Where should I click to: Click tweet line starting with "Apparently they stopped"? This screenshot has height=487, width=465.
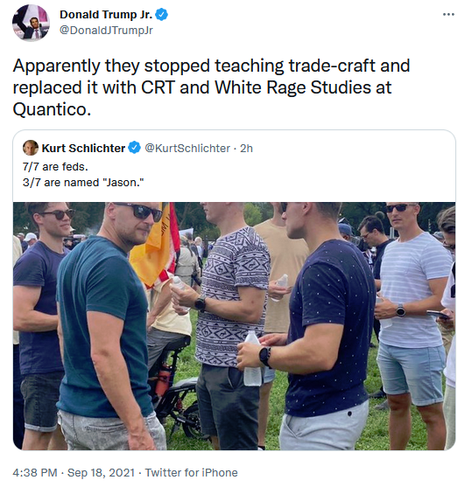(212, 66)
